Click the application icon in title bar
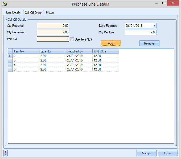This screenshot has width=181, height=159. (x=5, y=4)
